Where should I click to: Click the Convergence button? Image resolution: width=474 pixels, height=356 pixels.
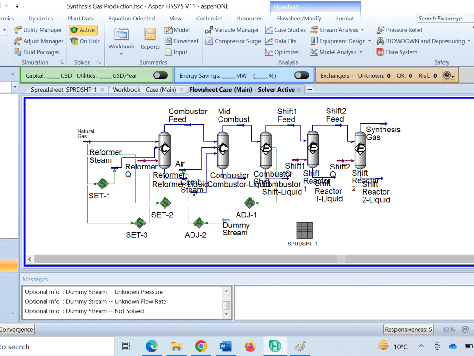click(17, 329)
